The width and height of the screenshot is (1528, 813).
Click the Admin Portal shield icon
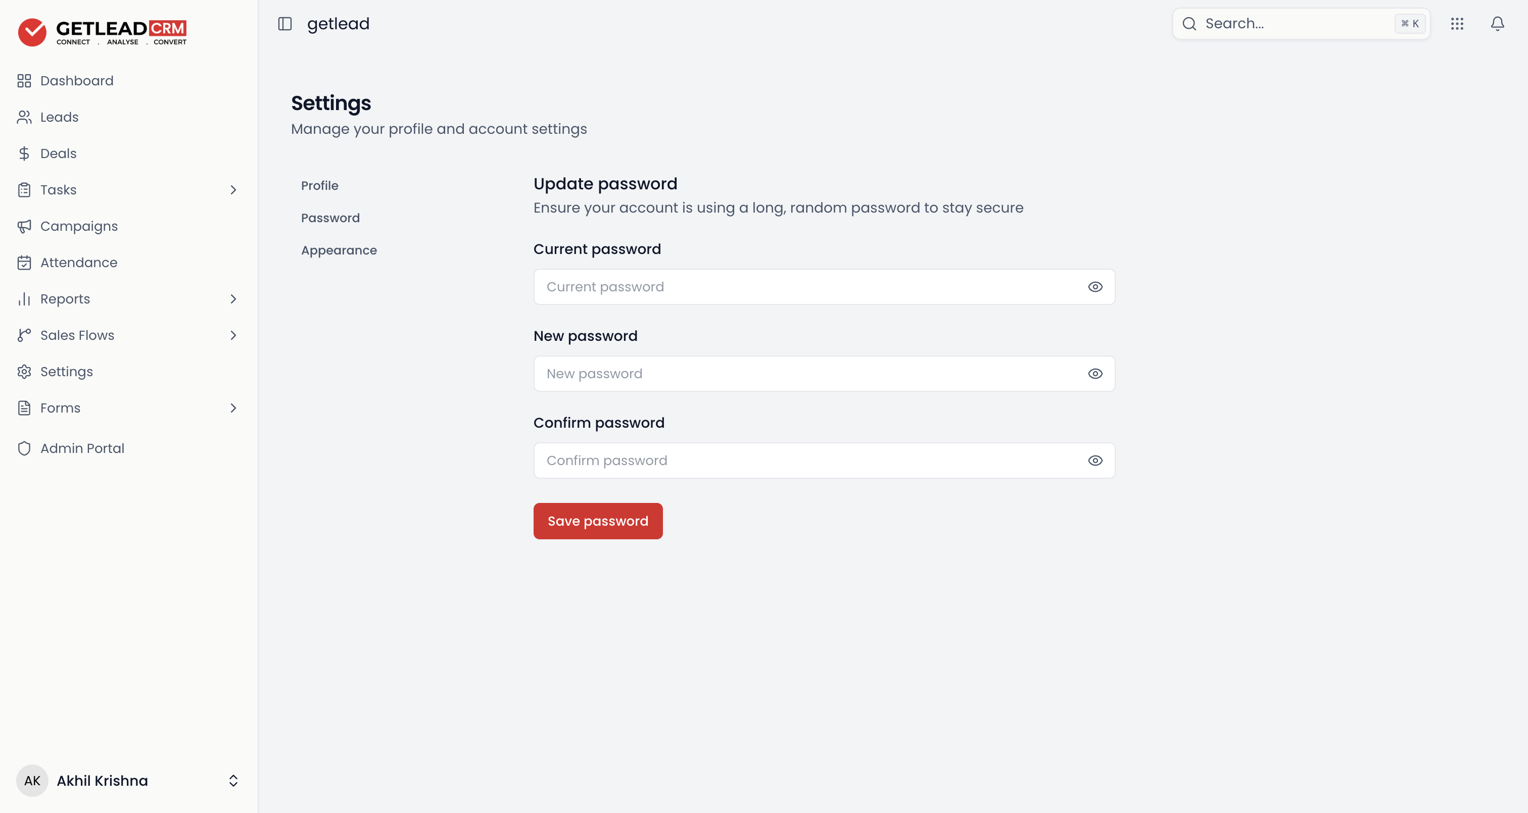coord(24,448)
